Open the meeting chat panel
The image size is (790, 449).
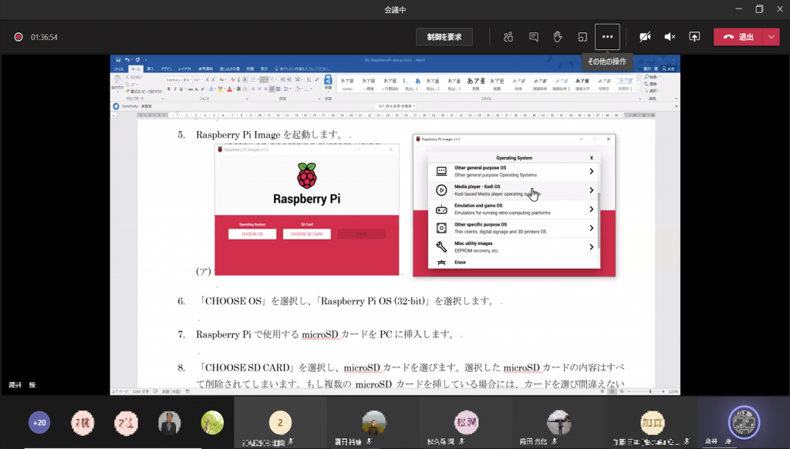pos(534,37)
